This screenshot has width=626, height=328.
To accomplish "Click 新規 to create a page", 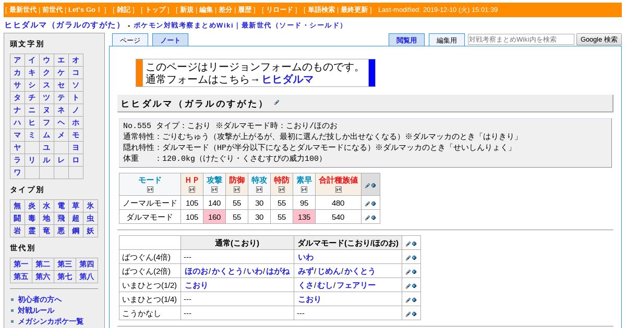I will coord(187,10).
